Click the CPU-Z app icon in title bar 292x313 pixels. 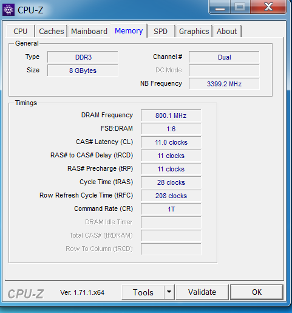8,10
